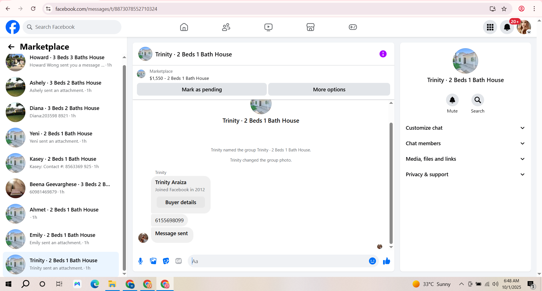This screenshot has height=291, width=542.
Task: Pick a GIF with the GIF icon
Action: pyautogui.click(x=179, y=261)
